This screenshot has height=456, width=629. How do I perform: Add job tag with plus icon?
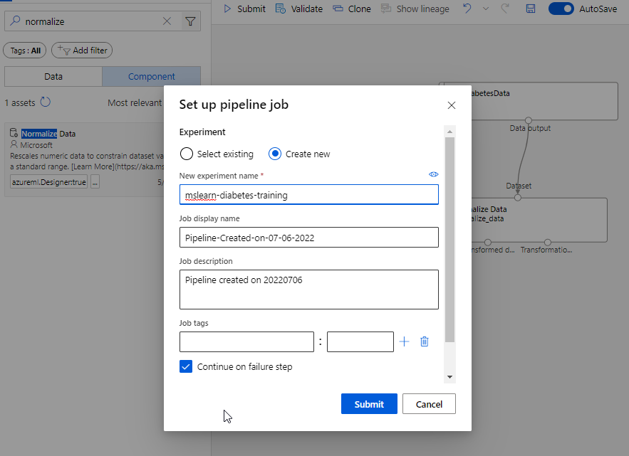(405, 341)
